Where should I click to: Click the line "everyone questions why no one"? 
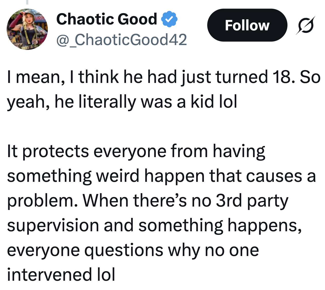click(133, 250)
